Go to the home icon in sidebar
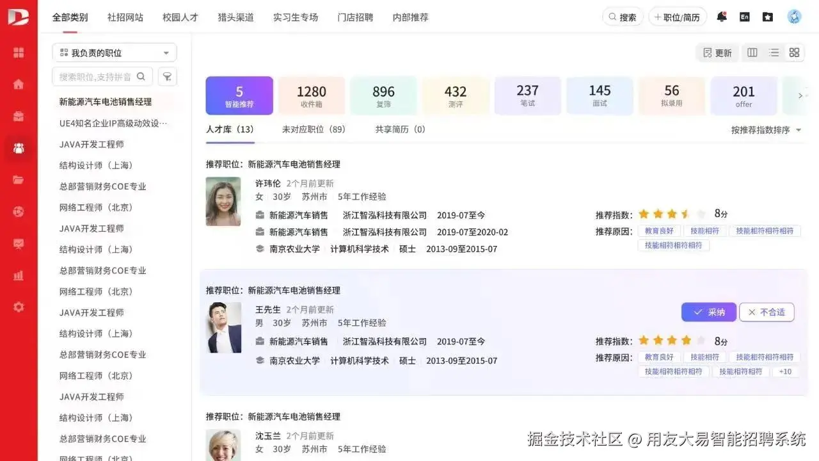 19,84
